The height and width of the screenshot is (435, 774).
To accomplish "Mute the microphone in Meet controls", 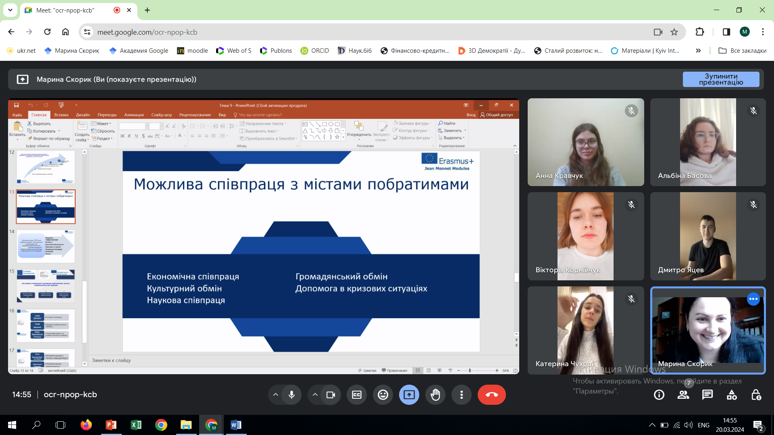I will (291, 395).
